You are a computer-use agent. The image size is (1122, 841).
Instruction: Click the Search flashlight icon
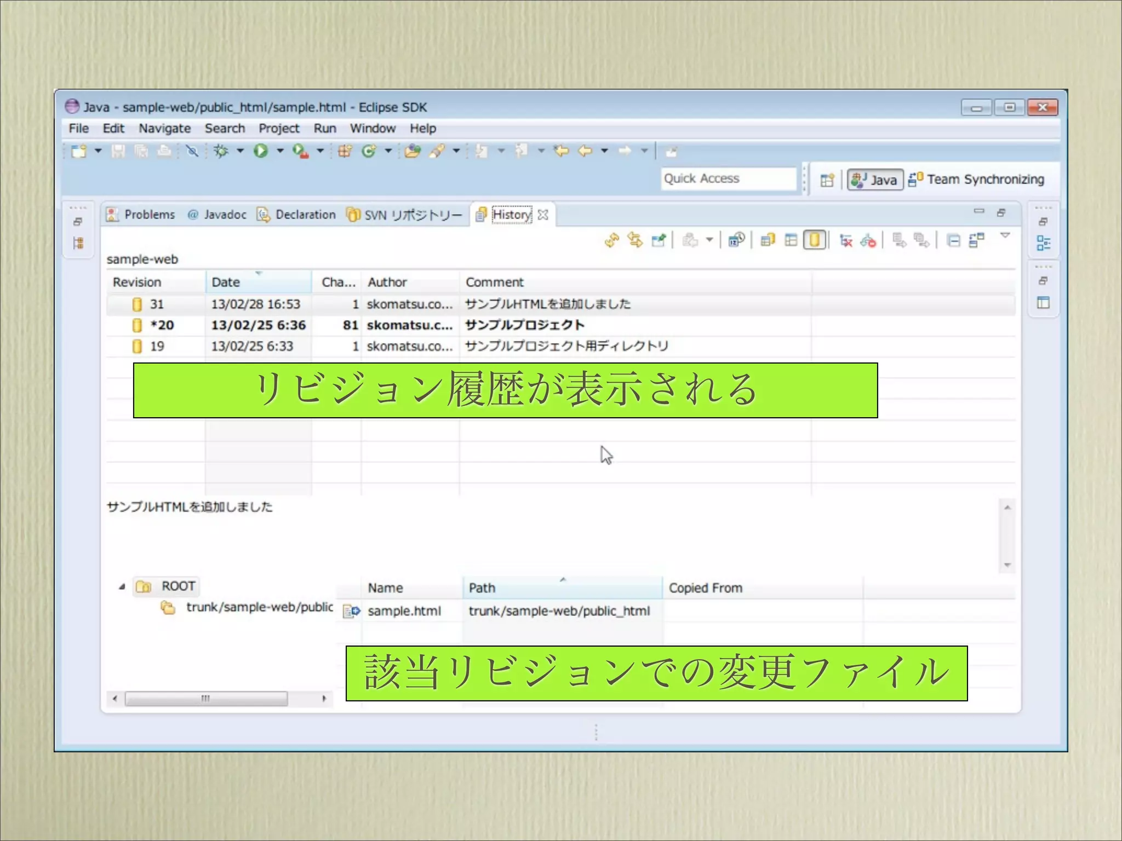(x=437, y=151)
